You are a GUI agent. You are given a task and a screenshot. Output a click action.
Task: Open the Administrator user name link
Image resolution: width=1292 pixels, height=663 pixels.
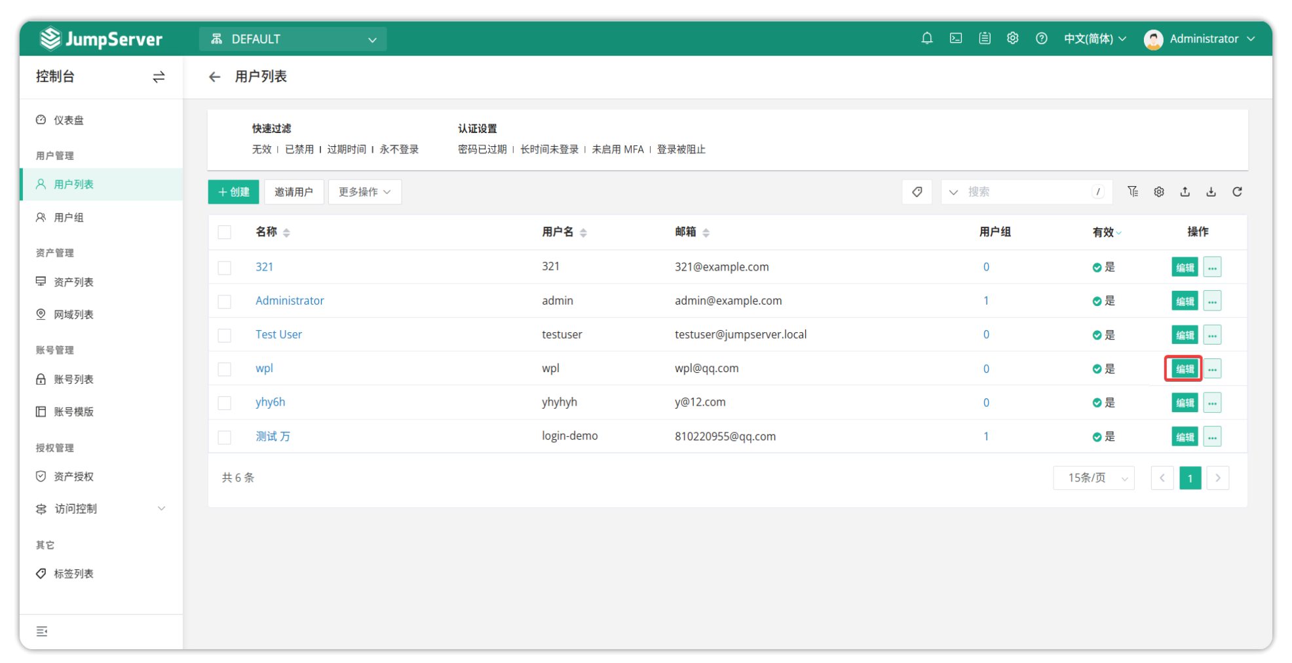290,301
